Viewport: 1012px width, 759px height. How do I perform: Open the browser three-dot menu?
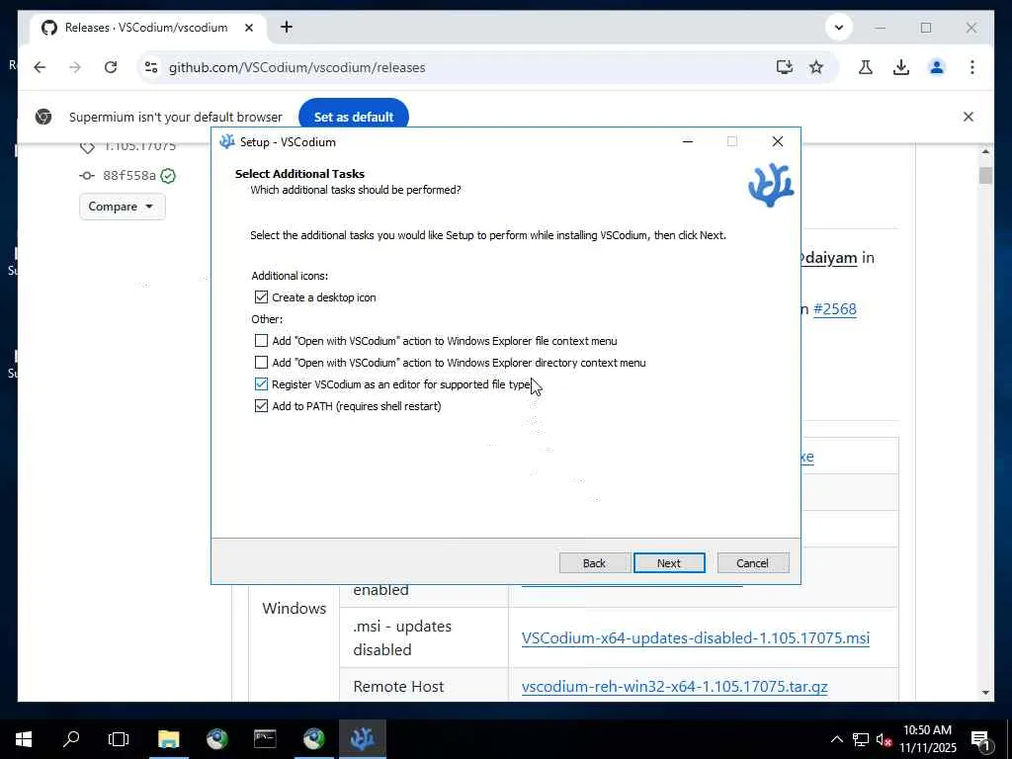972,67
